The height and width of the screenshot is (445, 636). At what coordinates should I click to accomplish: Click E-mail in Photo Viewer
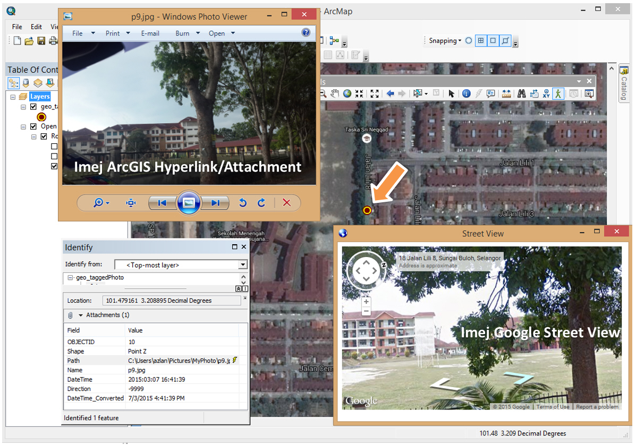click(x=150, y=33)
